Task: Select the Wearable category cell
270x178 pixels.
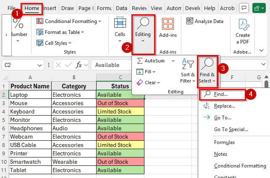Action: [x=74, y=162]
